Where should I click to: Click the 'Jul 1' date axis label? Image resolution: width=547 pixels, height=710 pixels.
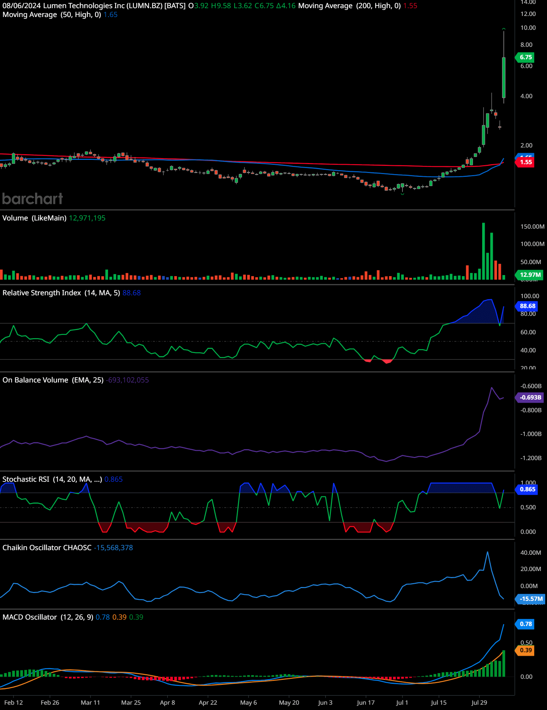click(402, 703)
